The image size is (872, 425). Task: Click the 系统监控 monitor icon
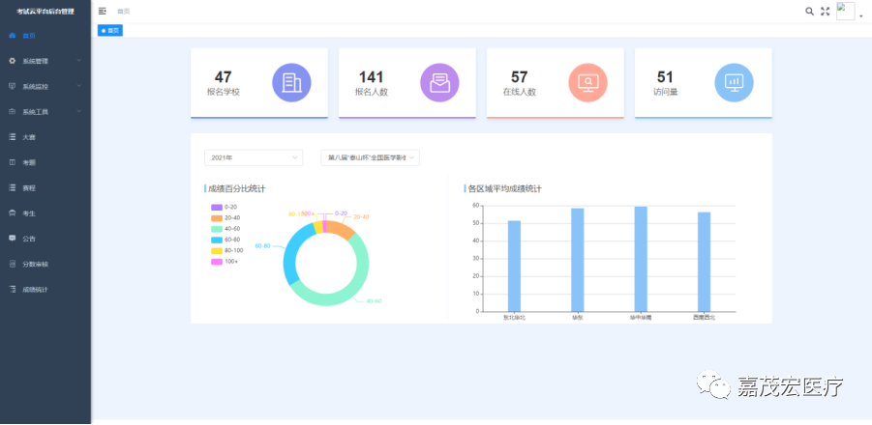coord(13,86)
